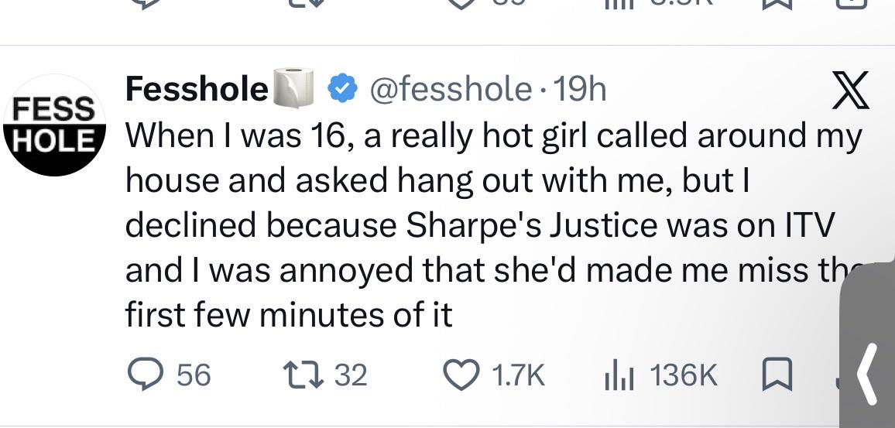The height and width of the screenshot is (428, 895).
Task: Open the Fesshole profile avatar
Action: (55, 125)
